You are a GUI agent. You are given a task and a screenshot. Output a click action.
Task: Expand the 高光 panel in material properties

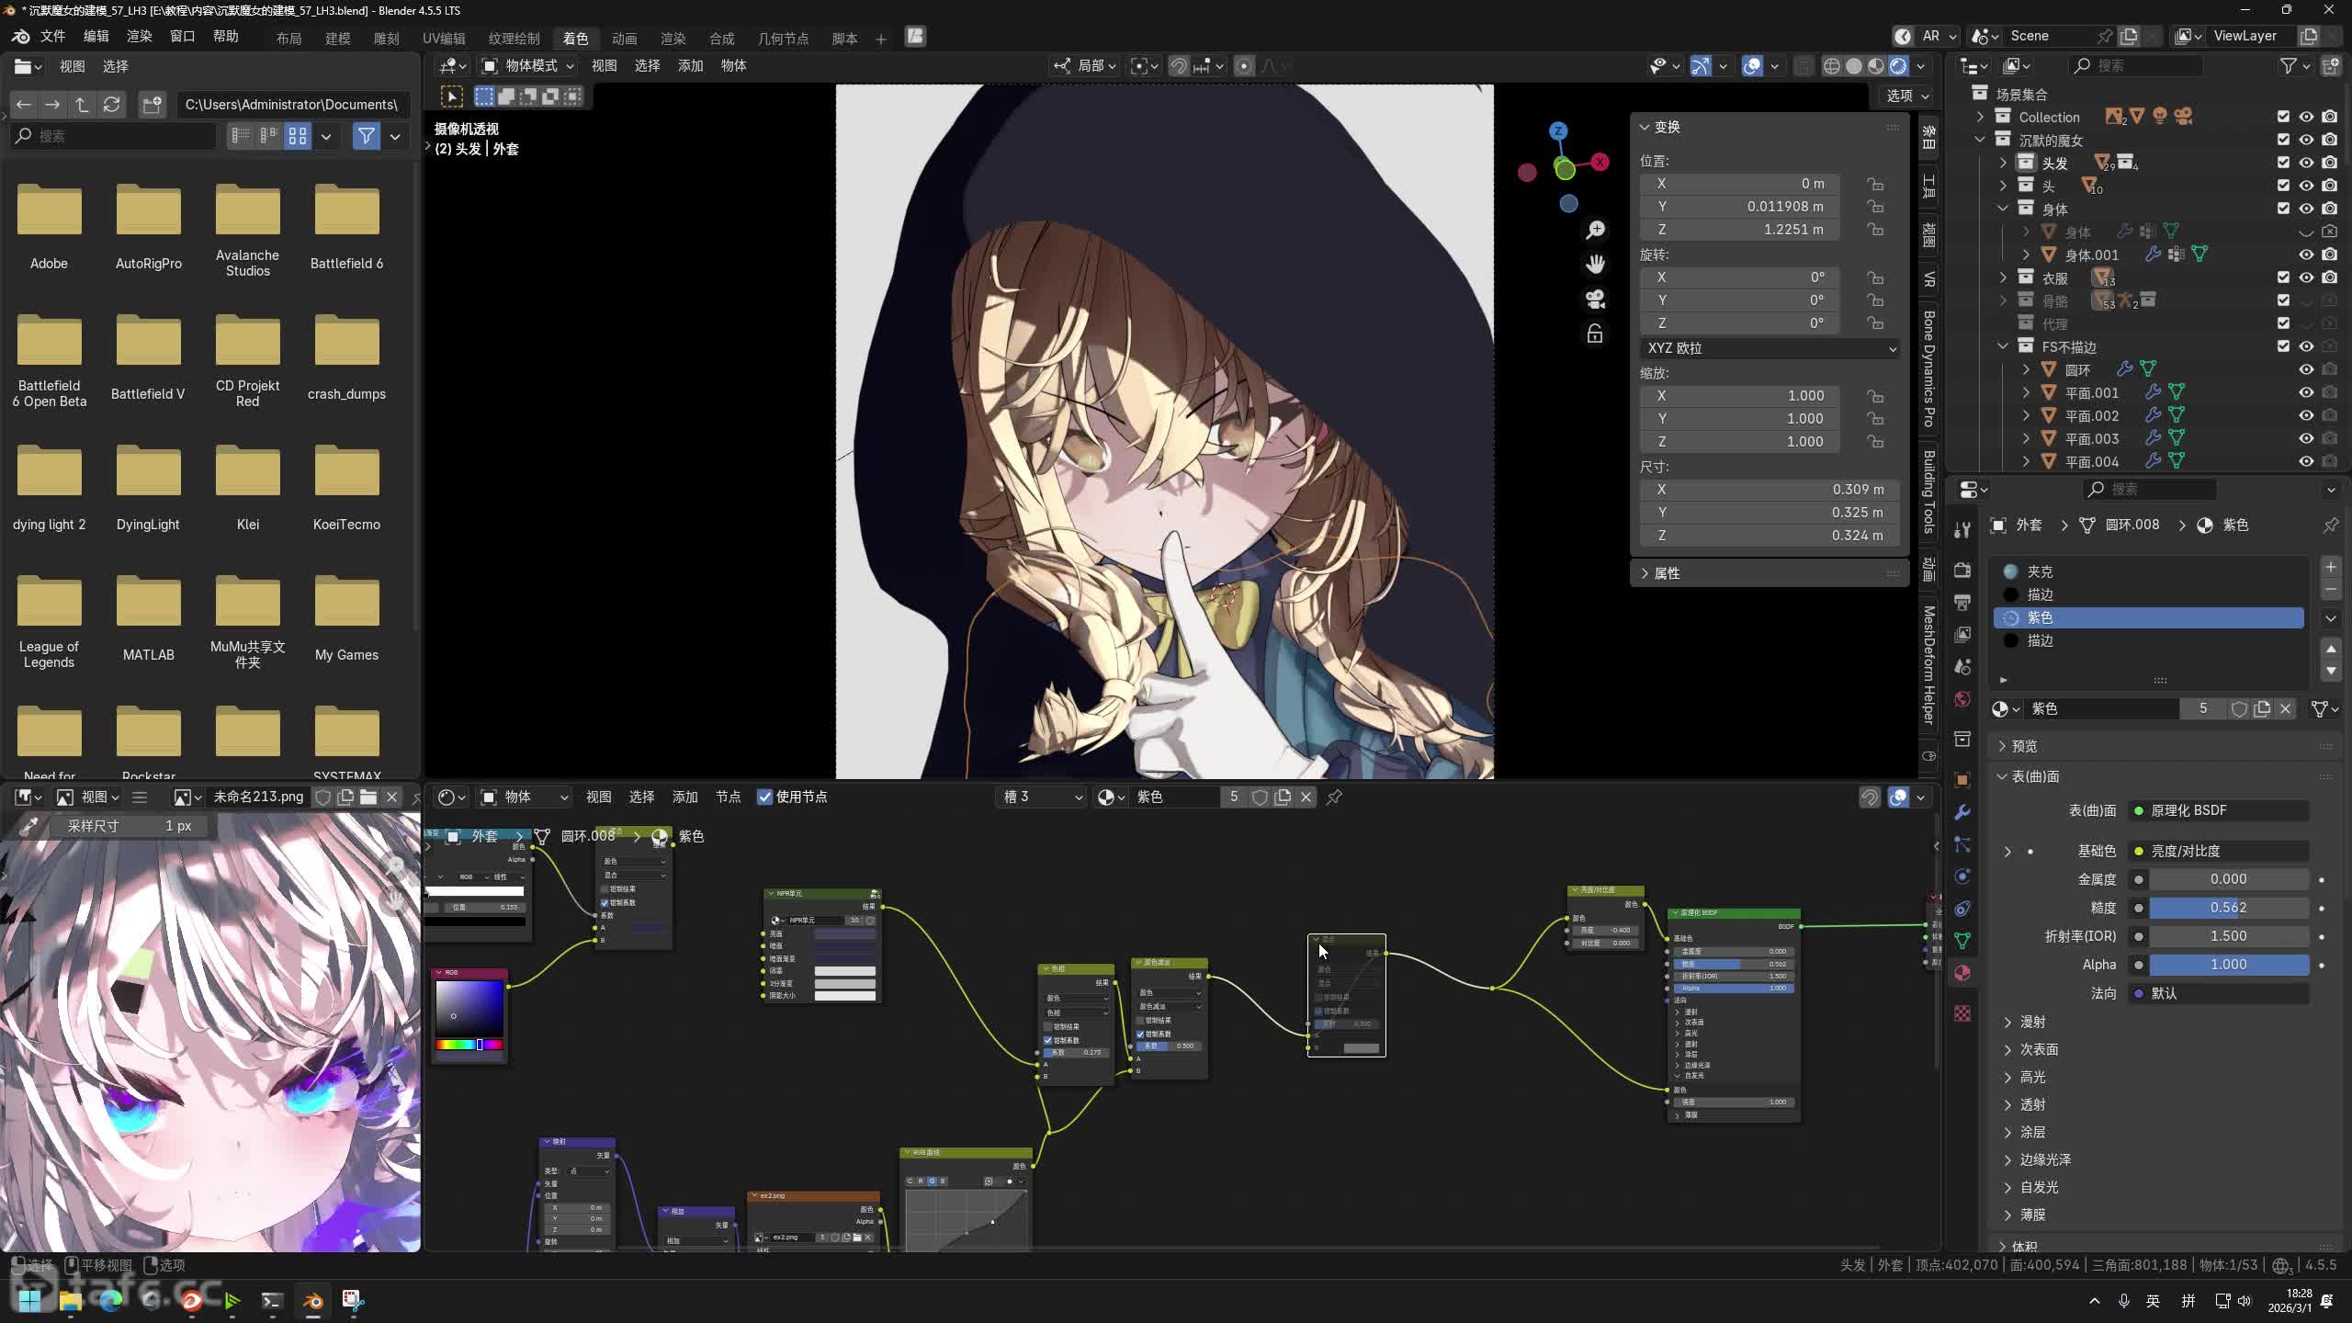(2032, 1077)
